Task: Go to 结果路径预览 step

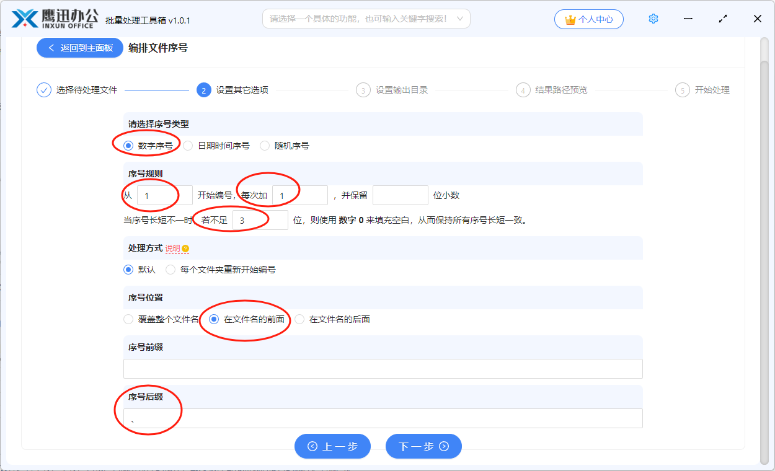Action: tap(562, 90)
